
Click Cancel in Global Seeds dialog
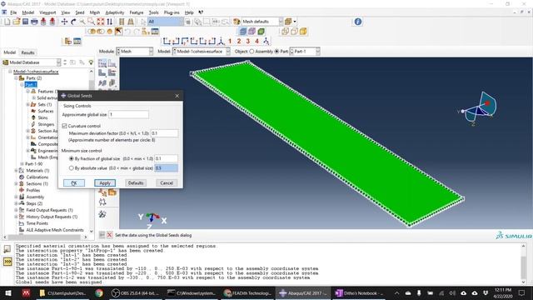pos(167,183)
